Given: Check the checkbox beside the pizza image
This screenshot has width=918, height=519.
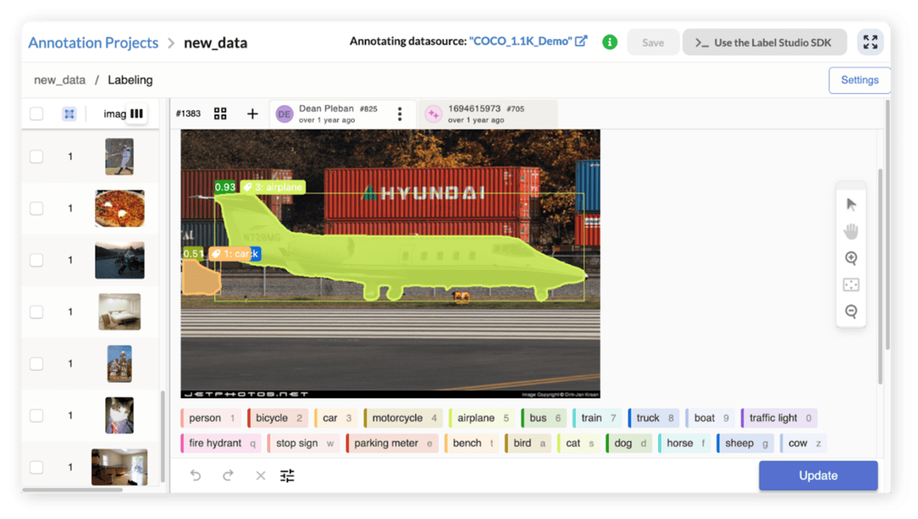Looking at the screenshot, I should click(36, 208).
